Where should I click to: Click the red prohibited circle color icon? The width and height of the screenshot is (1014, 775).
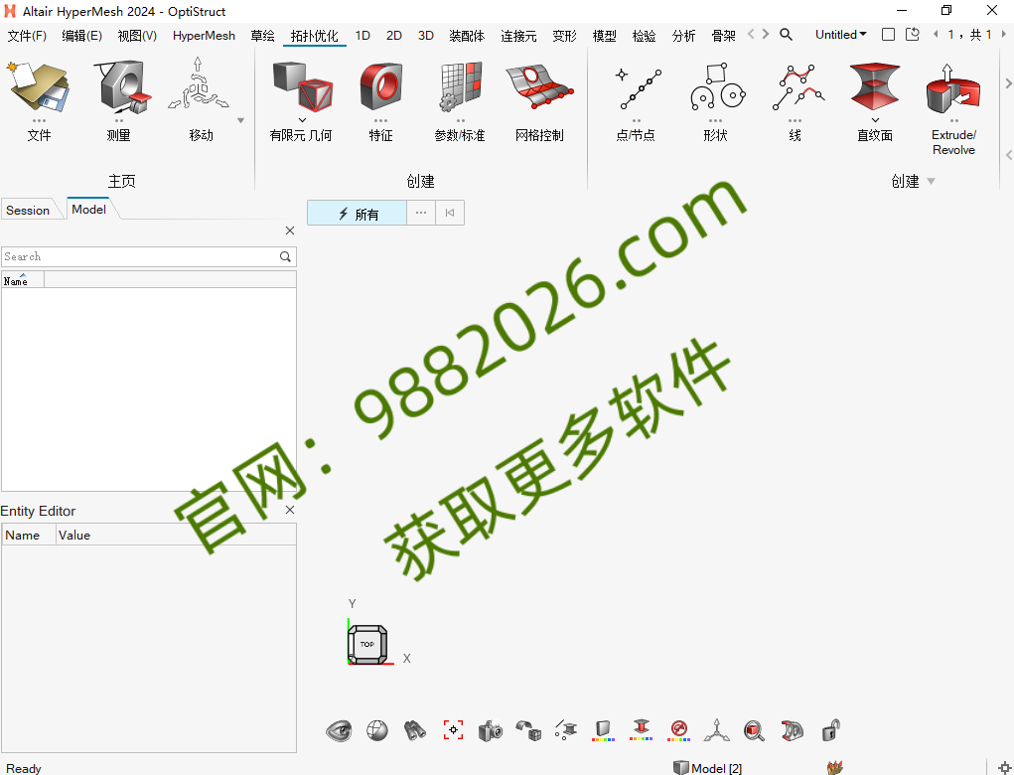[679, 731]
